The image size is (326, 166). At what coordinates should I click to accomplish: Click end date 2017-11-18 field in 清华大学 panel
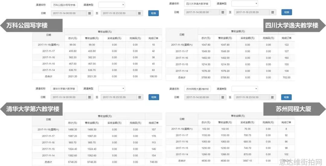(119, 97)
